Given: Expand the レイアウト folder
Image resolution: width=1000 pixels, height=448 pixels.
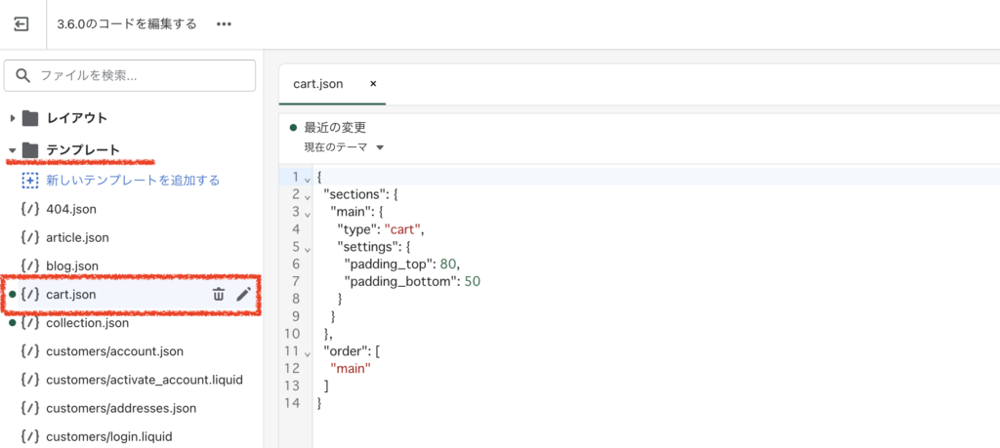Looking at the screenshot, I should pos(13,118).
